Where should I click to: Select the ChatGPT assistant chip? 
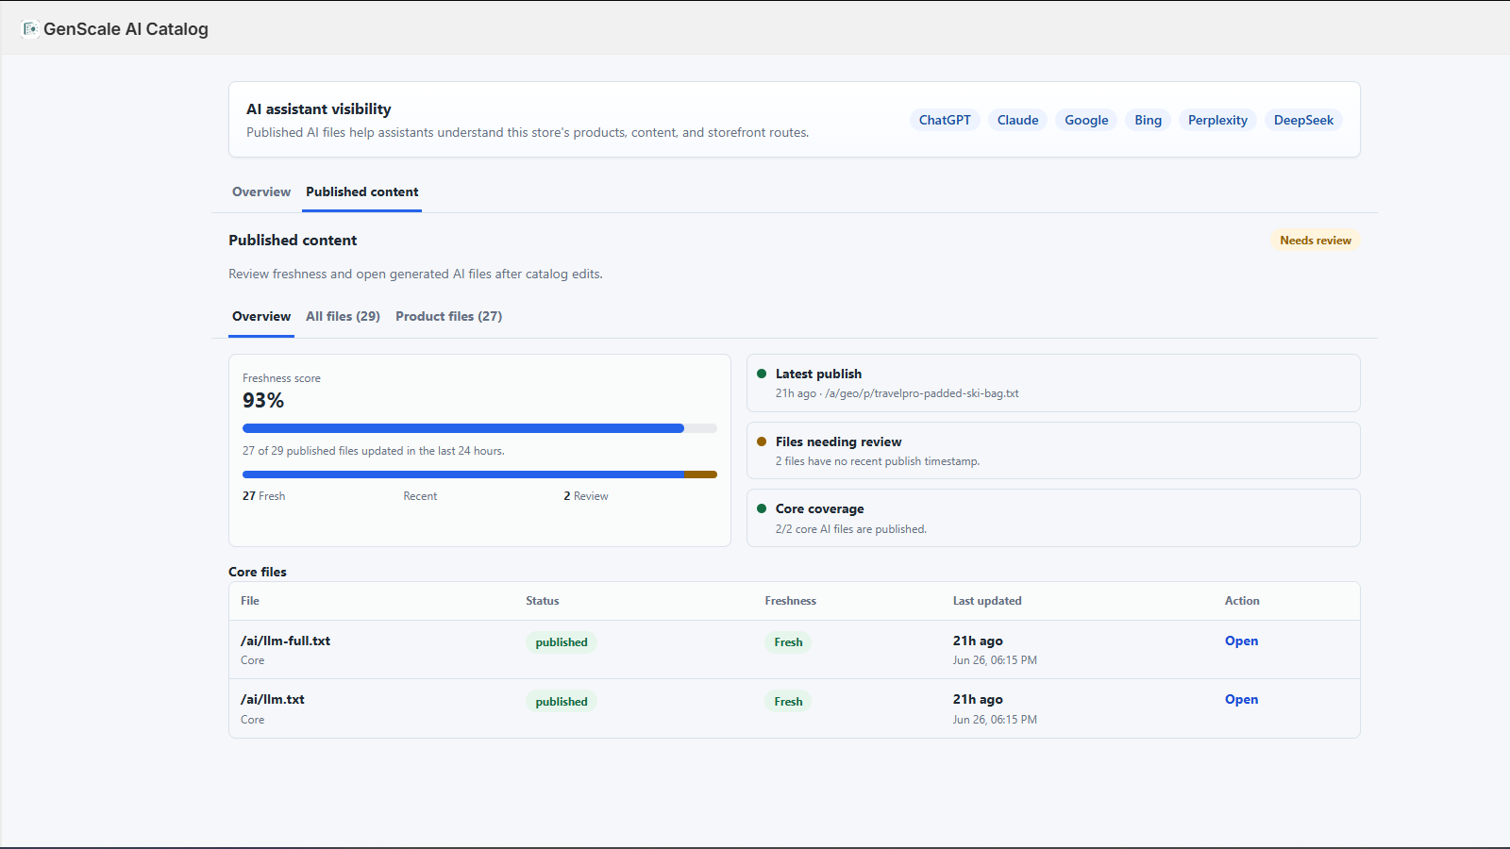[945, 120]
